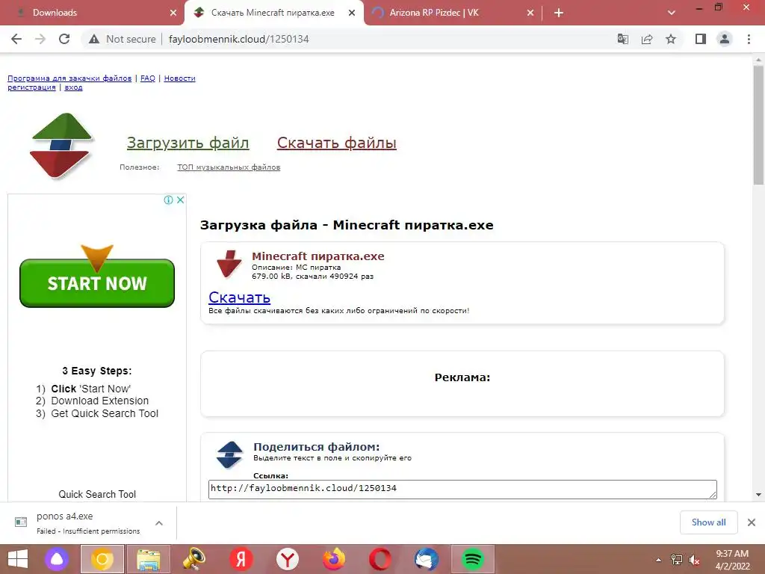Open Yandex Browser Y icon
765x574 pixels.
point(288,559)
